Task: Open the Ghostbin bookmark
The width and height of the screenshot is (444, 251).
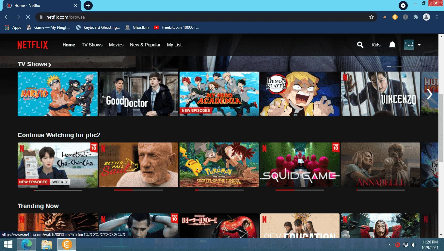Action: coord(137,27)
